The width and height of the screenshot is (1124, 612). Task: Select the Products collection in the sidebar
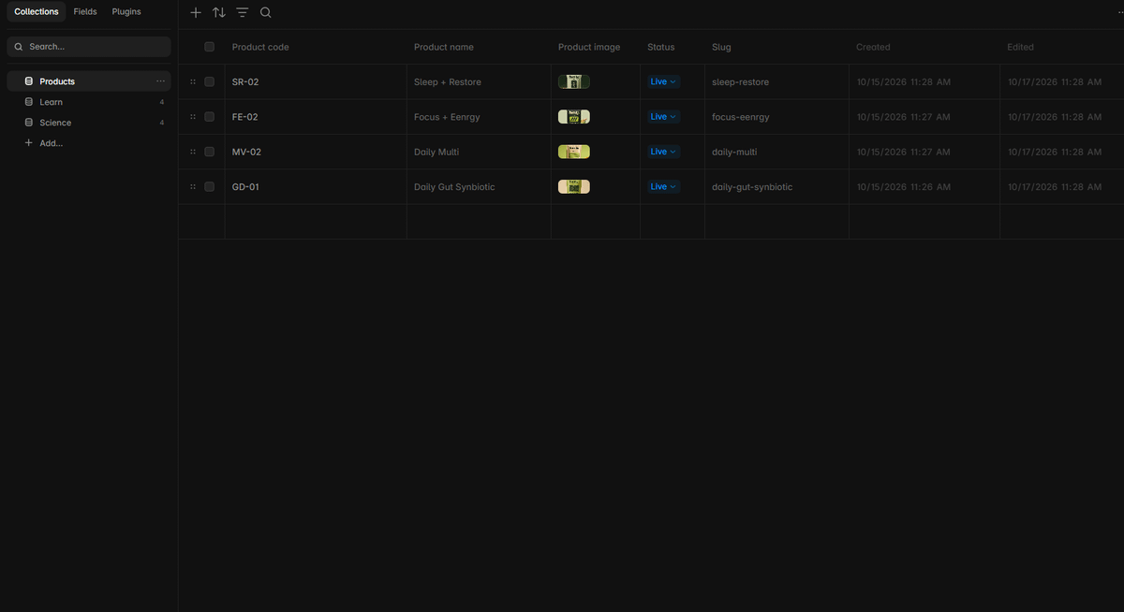89,81
